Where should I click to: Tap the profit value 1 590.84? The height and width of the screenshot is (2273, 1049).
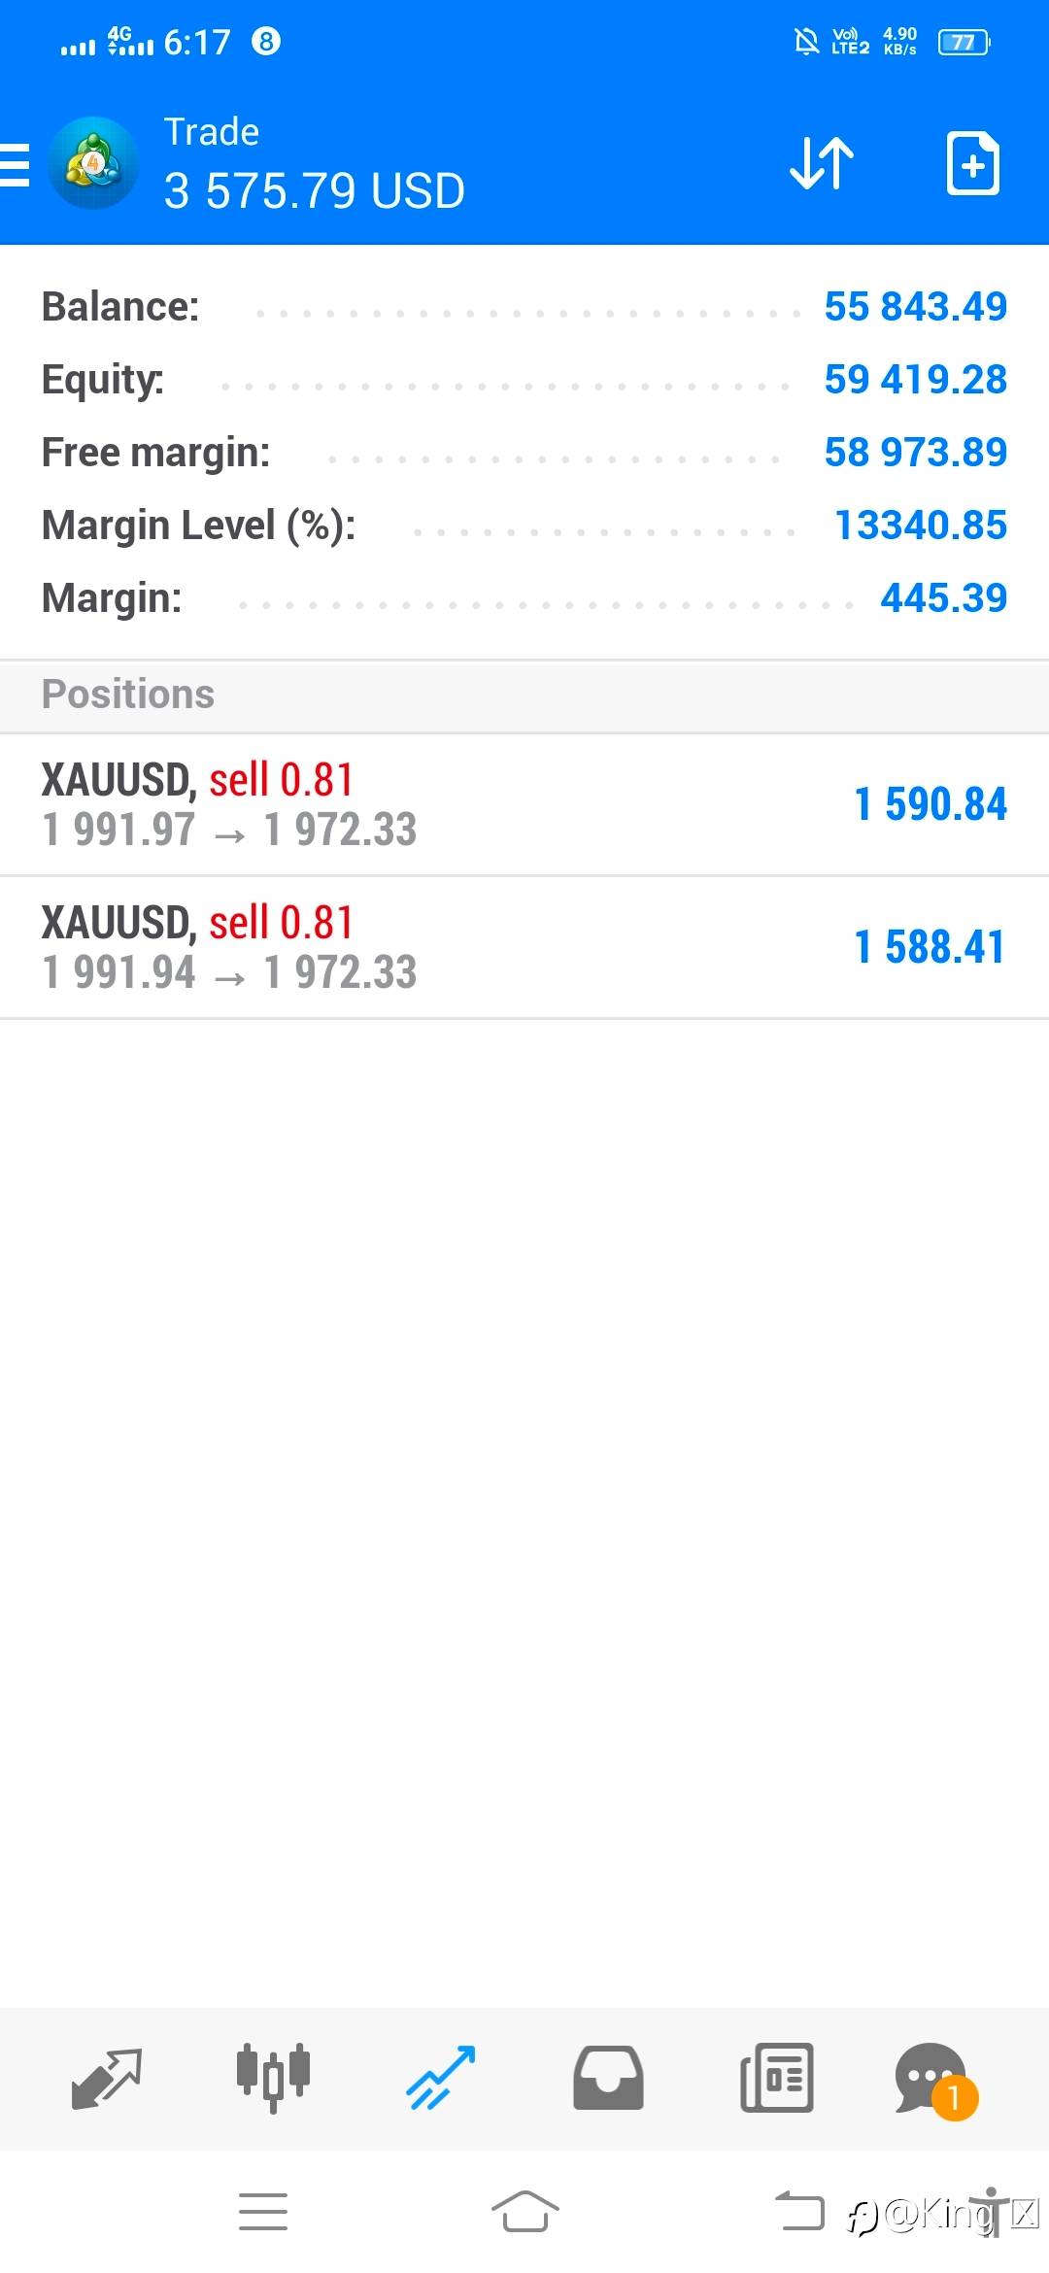tap(931, 804)
